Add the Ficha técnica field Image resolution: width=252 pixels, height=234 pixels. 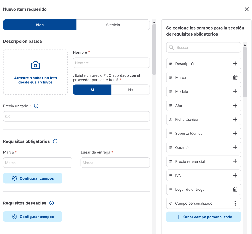click(235, 120)
